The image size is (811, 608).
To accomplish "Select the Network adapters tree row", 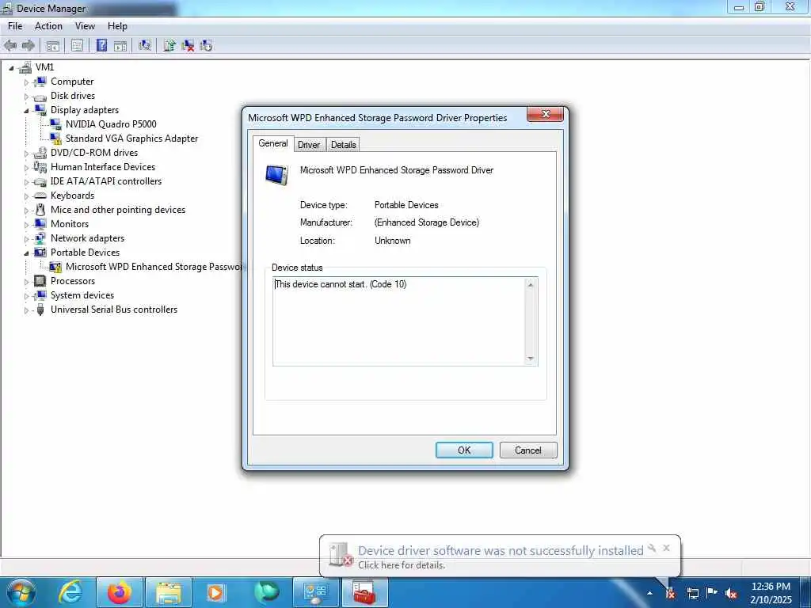I will [x=87, y=238].
